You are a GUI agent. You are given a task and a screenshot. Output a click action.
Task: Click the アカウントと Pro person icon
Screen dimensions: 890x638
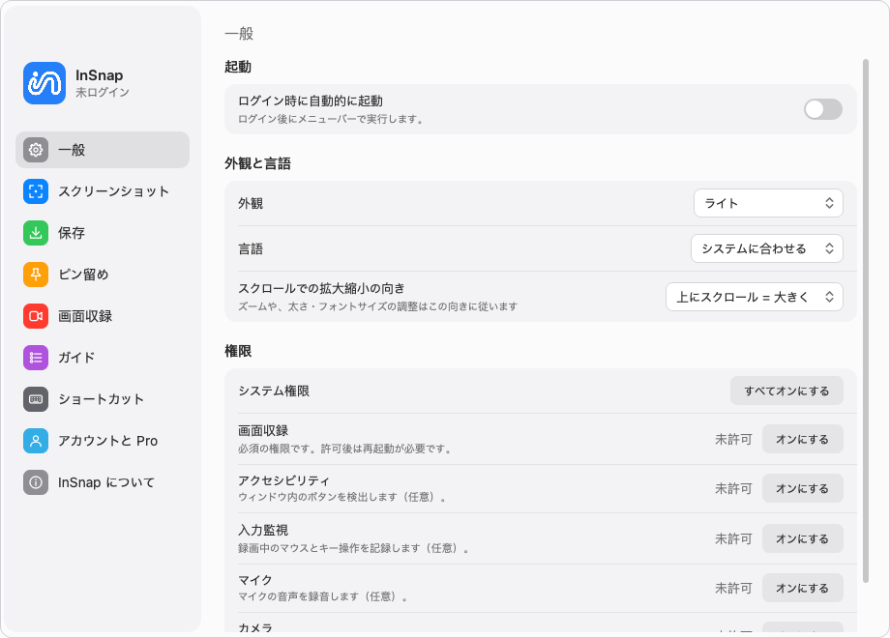36,441
